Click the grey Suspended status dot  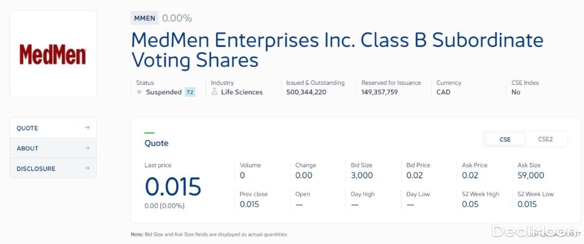point(140,92)
